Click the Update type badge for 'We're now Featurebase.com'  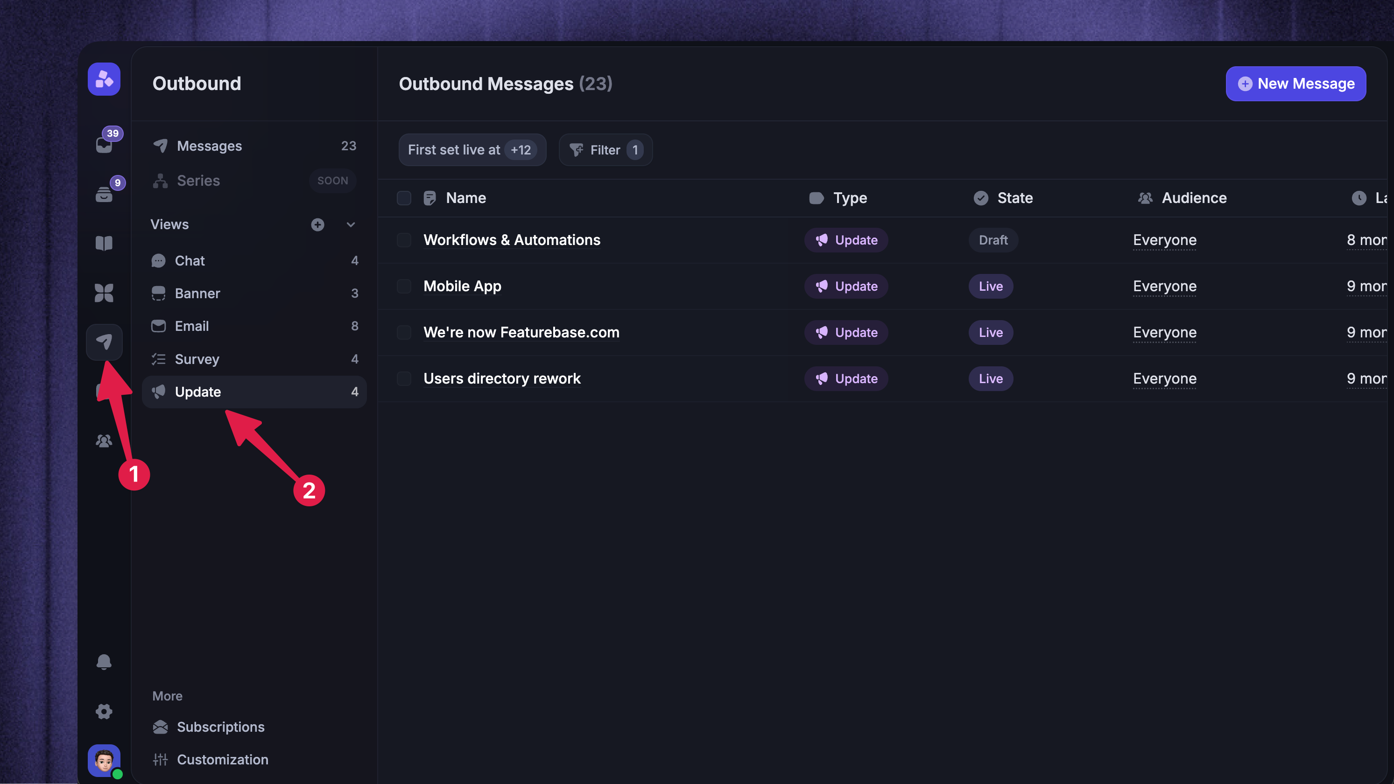(x=846, y=332)
